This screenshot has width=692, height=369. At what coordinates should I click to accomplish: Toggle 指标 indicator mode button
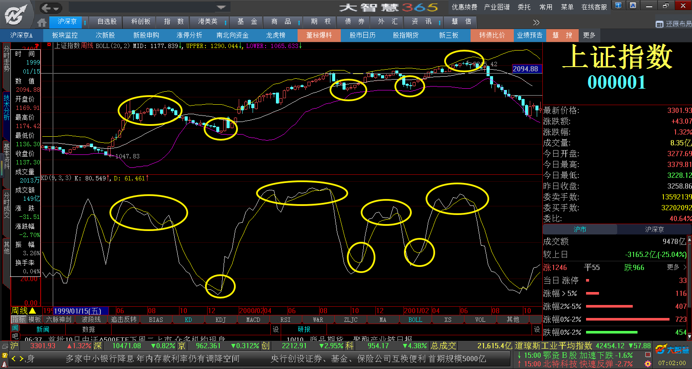(19, 320)
